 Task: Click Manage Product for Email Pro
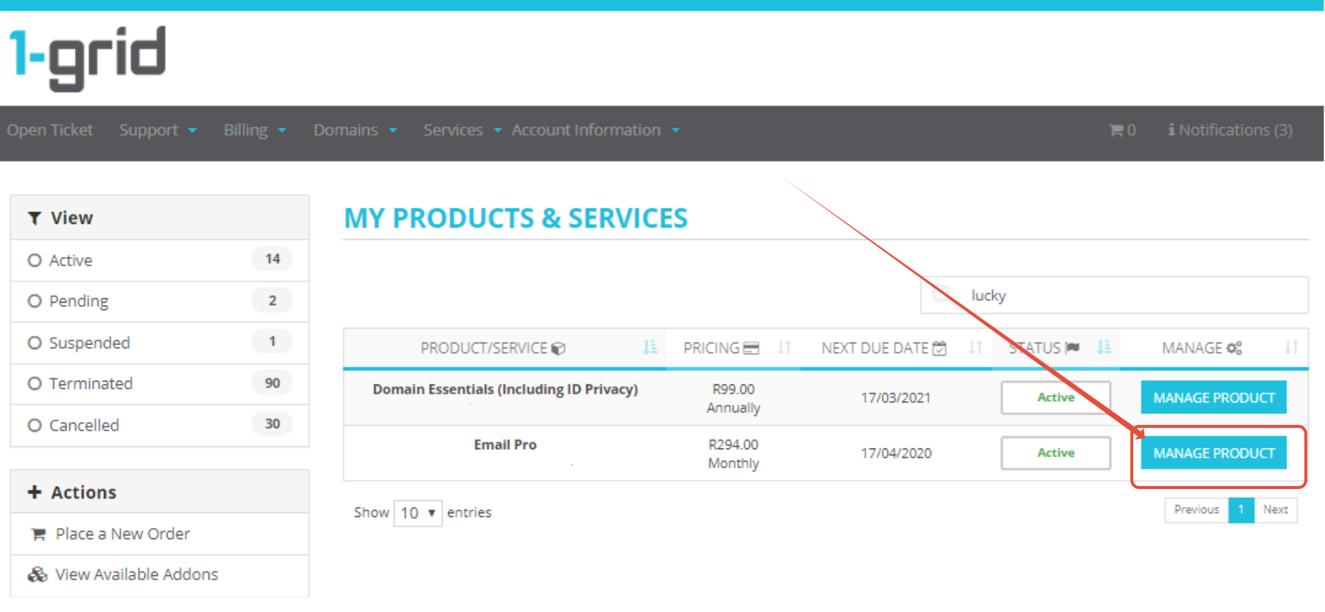point(1214,453)
